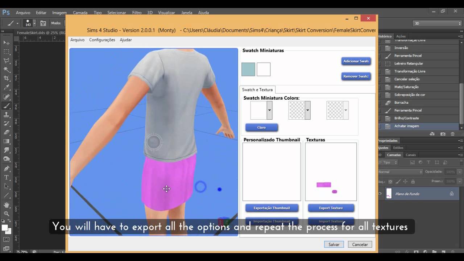Delete current history state trash icon

[453, 134]
